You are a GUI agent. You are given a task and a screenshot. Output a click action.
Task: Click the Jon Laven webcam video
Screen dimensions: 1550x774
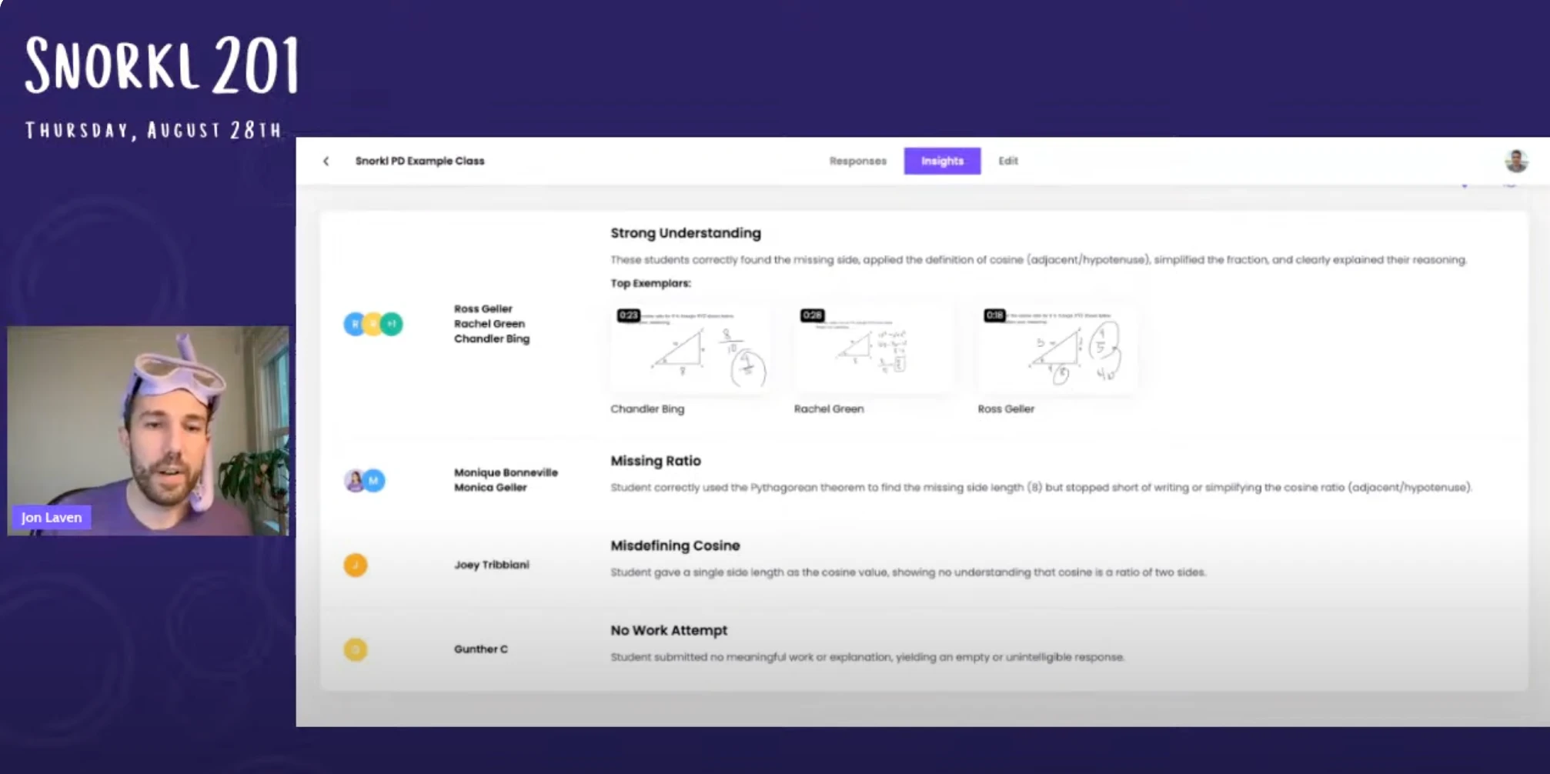[148, 431]
